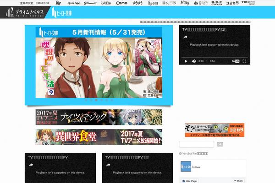This screenshot has height=183, width=275.
Task: Open the S Cawaii magazine logo link
Action: (90, 3)
